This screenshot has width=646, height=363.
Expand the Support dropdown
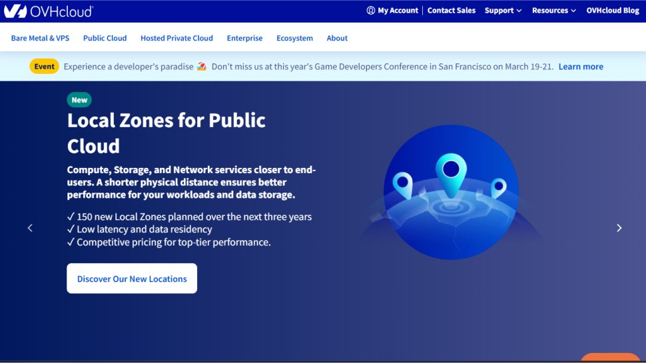click(x=503, y=11)
